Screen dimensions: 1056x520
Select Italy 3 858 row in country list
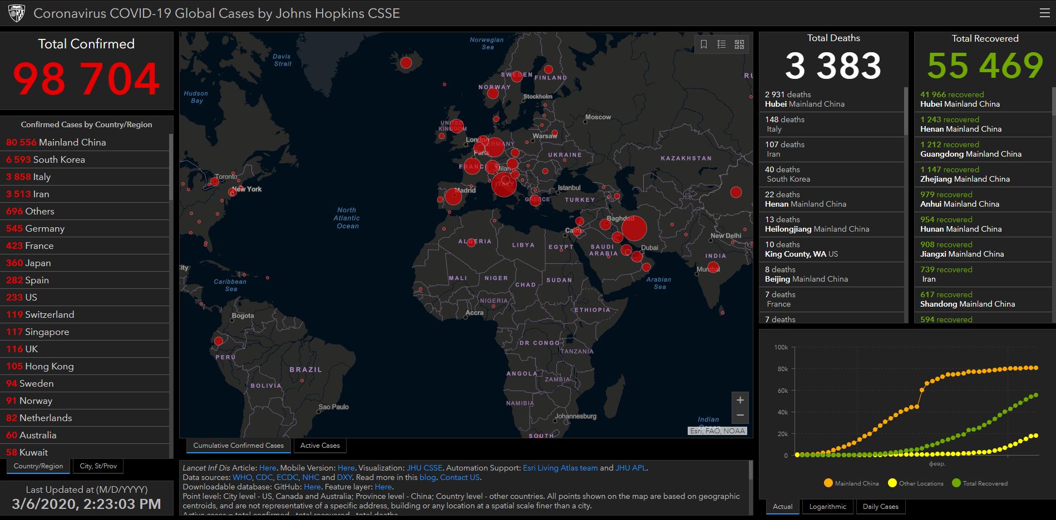pos(85,177)
